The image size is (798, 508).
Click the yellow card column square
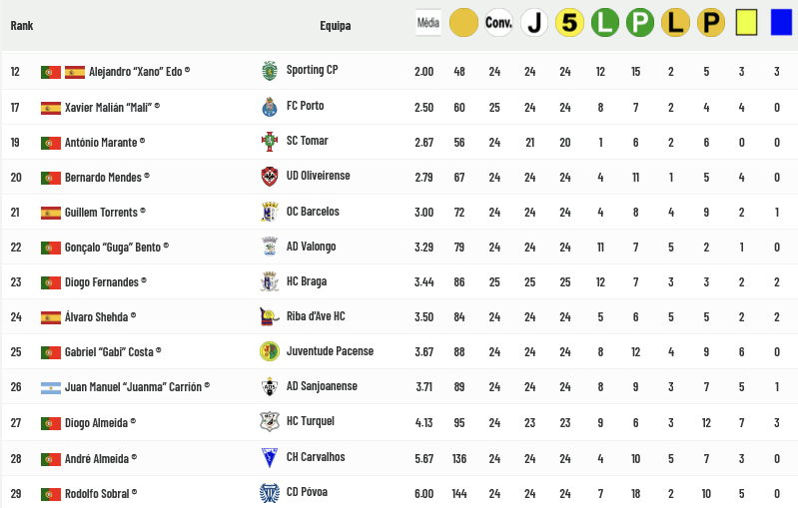(x=746, y=22)
